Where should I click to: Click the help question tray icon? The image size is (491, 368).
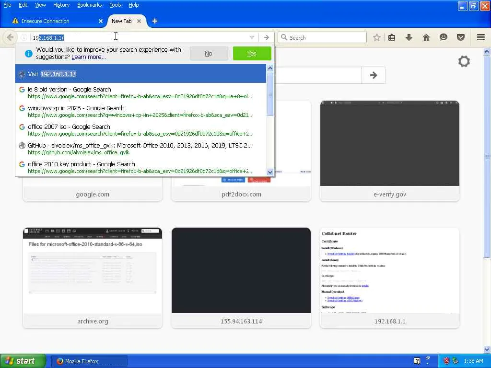click(417, 361)
